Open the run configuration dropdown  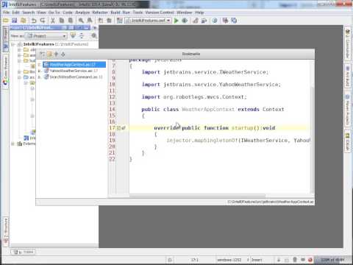pyautogui.click(x=149, y=21)
